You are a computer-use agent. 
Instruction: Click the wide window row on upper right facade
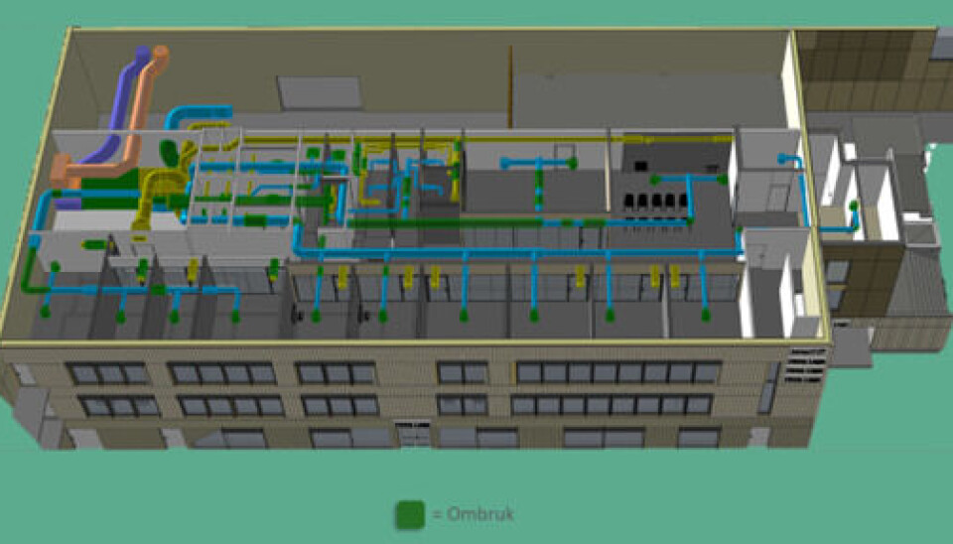click(617, 372)
